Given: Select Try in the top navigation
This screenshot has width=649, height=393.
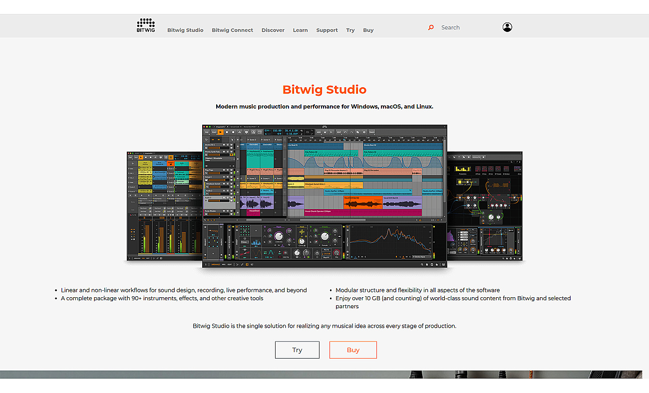Looking at the screenshot, I should pyautogui.click(x=350, y=30).
